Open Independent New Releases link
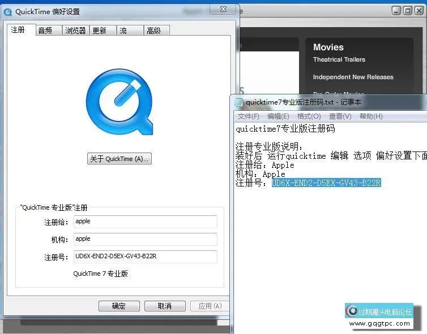 (x=353, y=77)
